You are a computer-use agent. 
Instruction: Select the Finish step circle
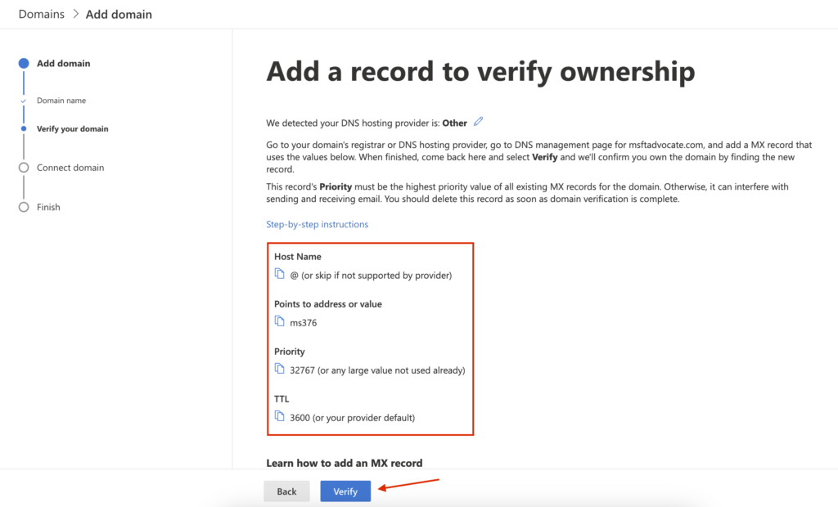(24, 207)
